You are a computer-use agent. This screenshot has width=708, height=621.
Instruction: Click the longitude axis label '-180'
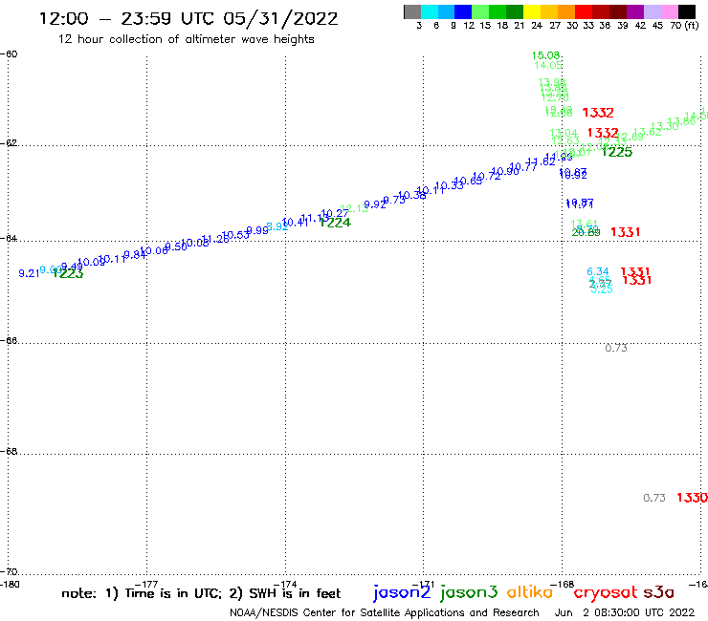point(10,585)
